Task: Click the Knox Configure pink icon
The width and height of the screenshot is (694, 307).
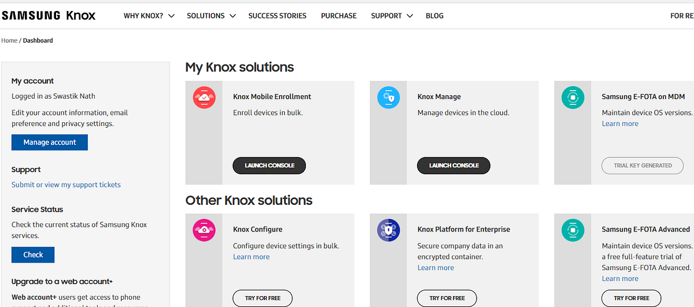Action: click(x=204, y=230)
